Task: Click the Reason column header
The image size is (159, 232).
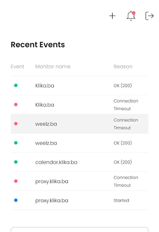Action: coord(123,67)
